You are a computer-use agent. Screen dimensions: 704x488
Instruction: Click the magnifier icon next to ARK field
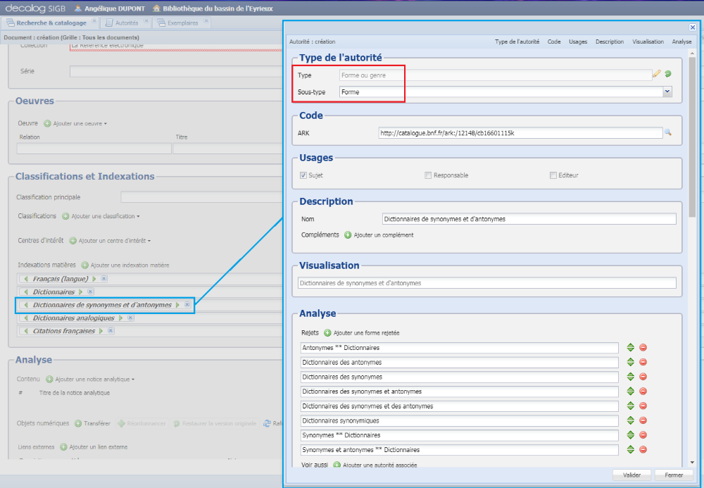(x=668, y=132)
